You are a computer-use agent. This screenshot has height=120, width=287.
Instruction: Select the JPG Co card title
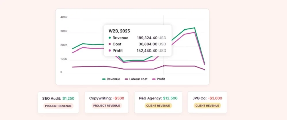pos(199,98)
